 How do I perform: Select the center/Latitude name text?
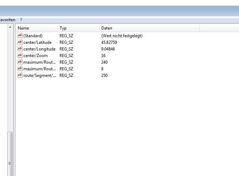coord(38,42)
